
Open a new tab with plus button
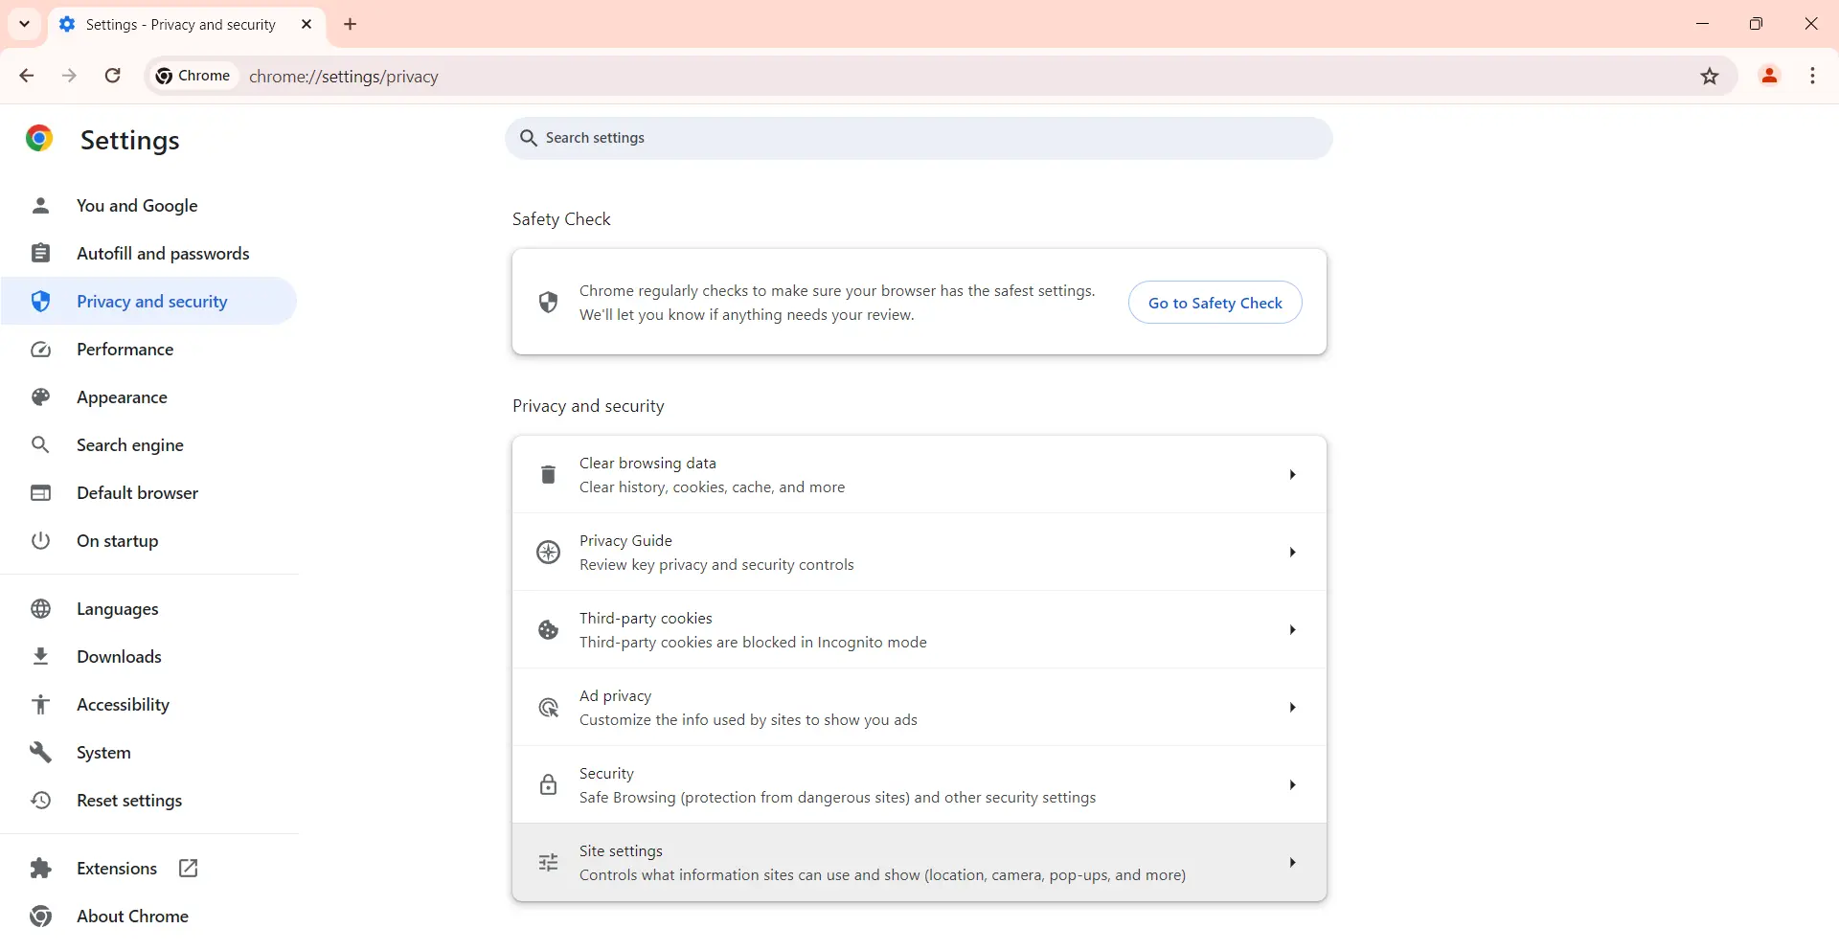click(351, 25)
